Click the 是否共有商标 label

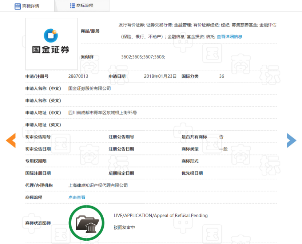point(194,137)
